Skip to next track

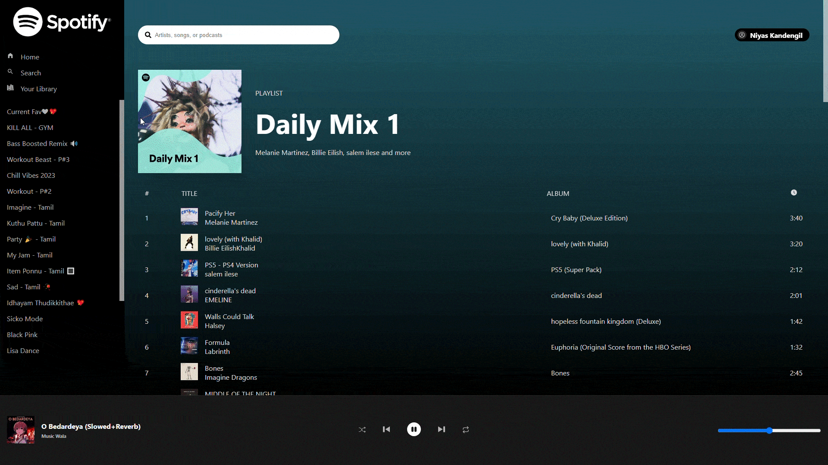pyautogui.click(x=441, y=429)
